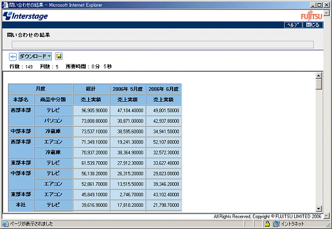Screen dimensions: 332x229
Task: Click the Fujitsu logo
Action: 311,16
